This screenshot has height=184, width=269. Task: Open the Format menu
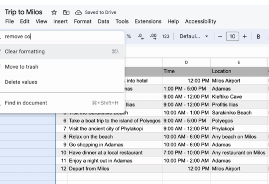[83, 21]
